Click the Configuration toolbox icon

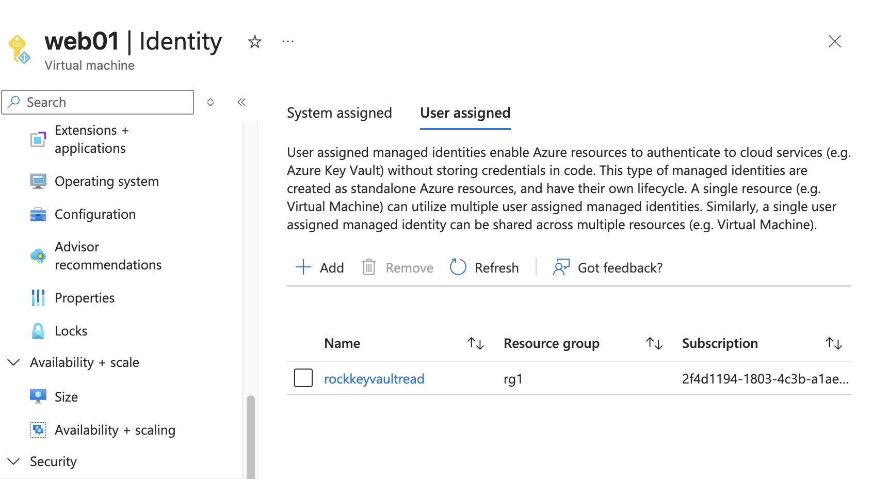coord(38,214)
